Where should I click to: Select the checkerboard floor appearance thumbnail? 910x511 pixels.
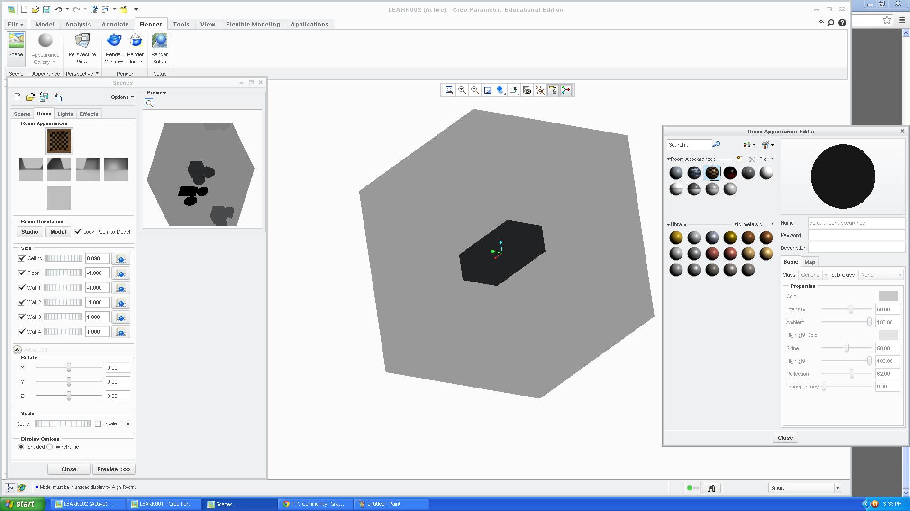pos(59,141)
